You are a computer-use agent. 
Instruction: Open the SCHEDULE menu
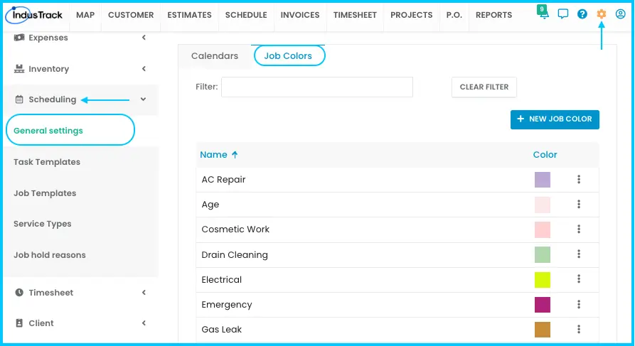point(246,15)
